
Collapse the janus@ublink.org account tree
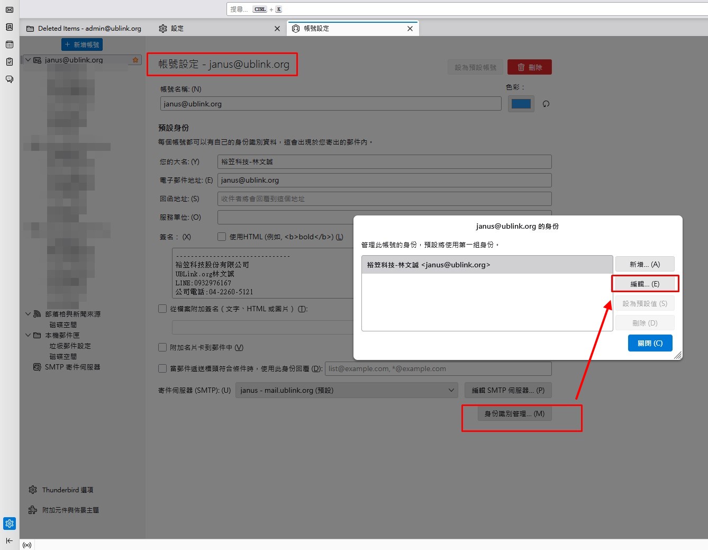tap(28, 60)
